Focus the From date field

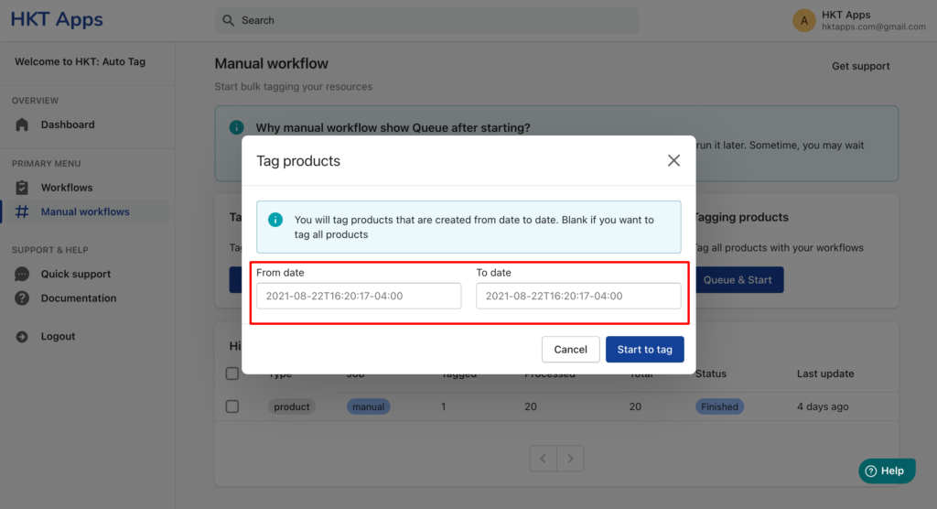tap(359, 296)
